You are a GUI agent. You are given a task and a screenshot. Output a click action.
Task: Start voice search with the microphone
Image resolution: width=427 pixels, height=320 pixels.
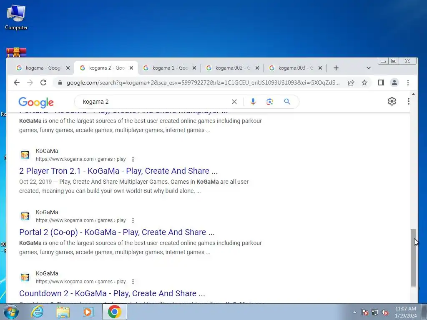pyautogui.click(x=253, y=102)
